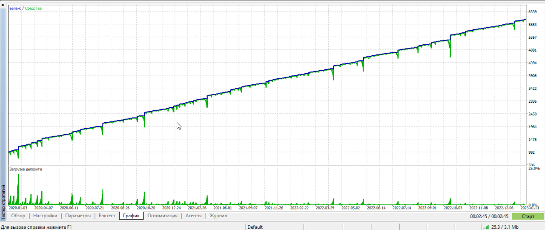Click the Тестер стратегий vertical panel label
The width and height of the screenshot is (545, 230).
tap(3, 202)
